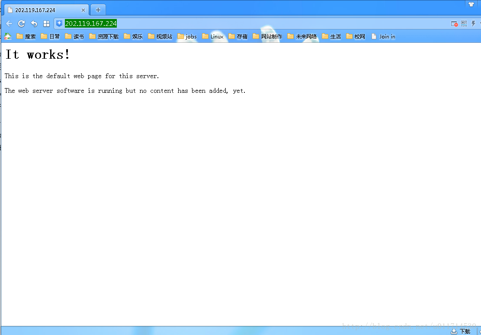The height and width of the screenshot is (335, 481).
Task: Open the 生活 bookmark folder
Action: point(331,36)
